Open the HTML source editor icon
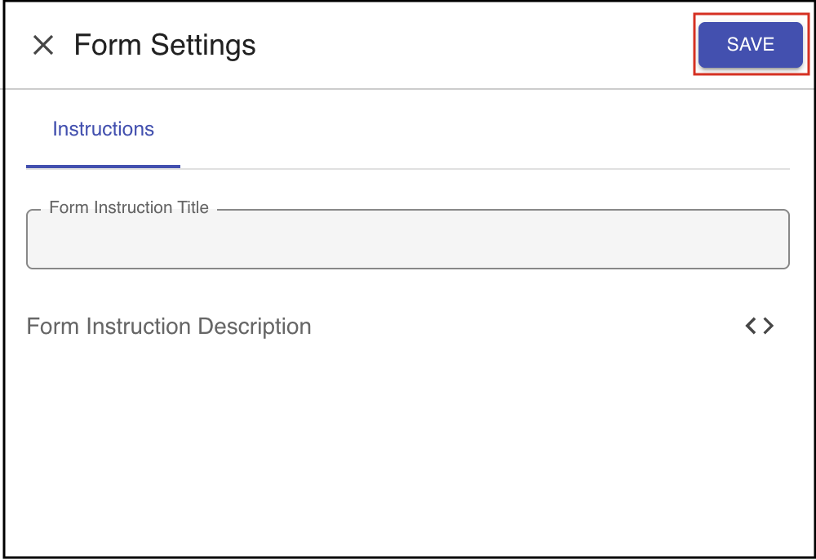 [x=759, y=327]
